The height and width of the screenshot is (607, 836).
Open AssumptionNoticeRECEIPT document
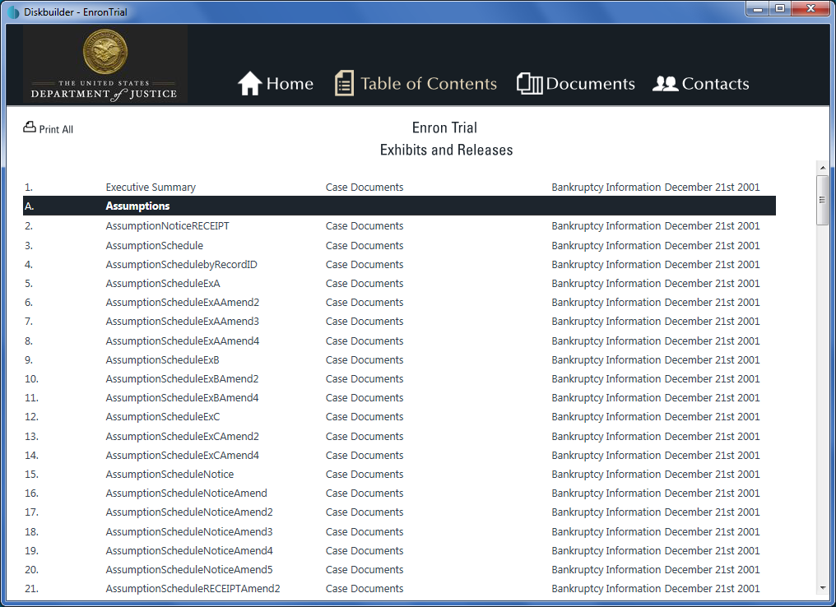[167, 226]
